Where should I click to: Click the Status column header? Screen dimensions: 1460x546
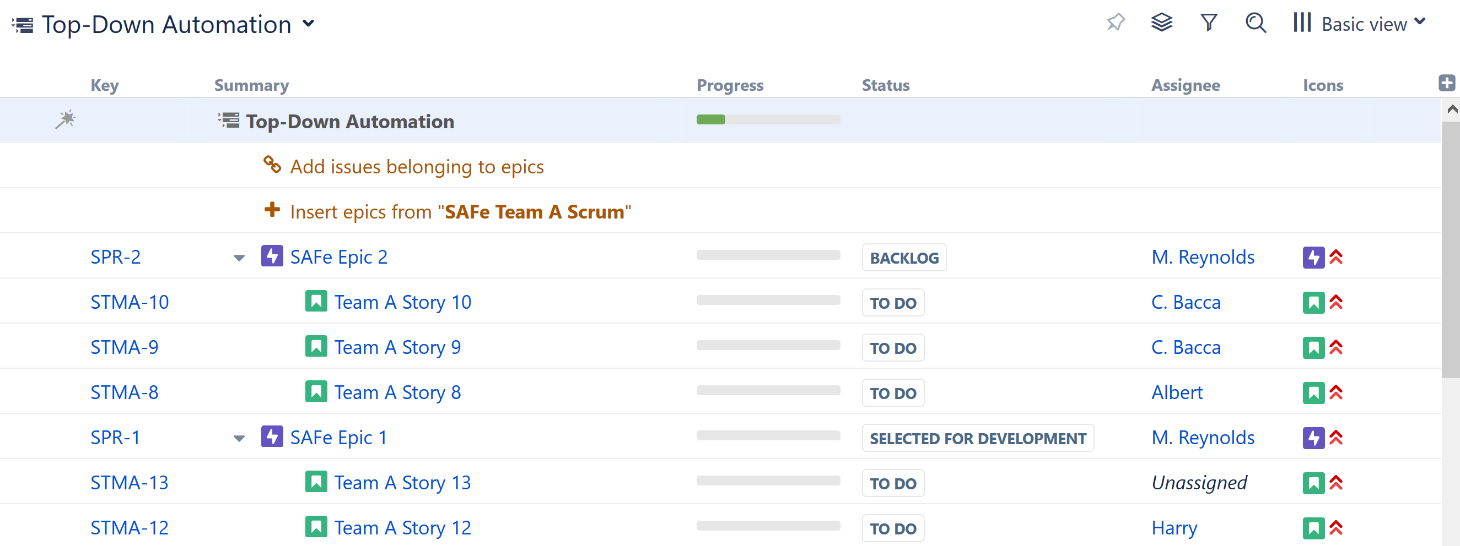pyautogui.click(x=885, y=85)
